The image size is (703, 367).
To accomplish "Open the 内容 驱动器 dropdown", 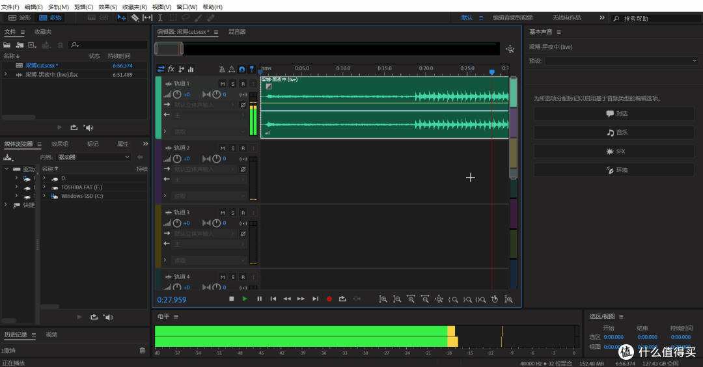I will pos(93,157).
